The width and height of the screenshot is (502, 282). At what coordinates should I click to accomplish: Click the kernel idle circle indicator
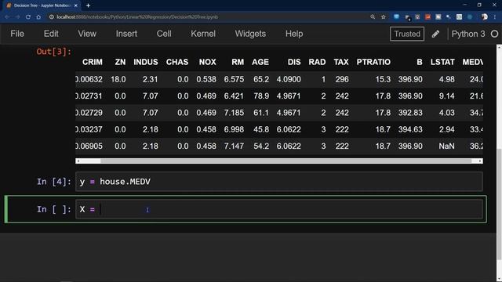point(494,34)
